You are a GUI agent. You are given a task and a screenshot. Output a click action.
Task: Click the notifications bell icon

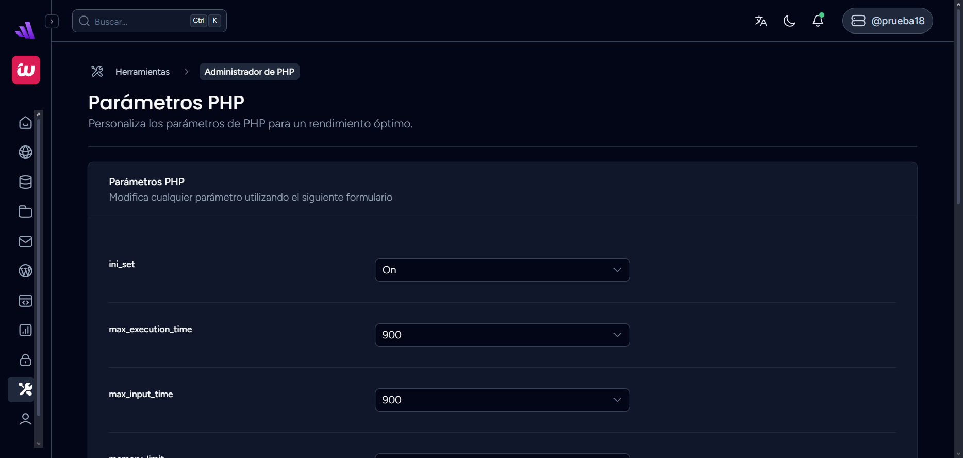click(x=818, y=21)
